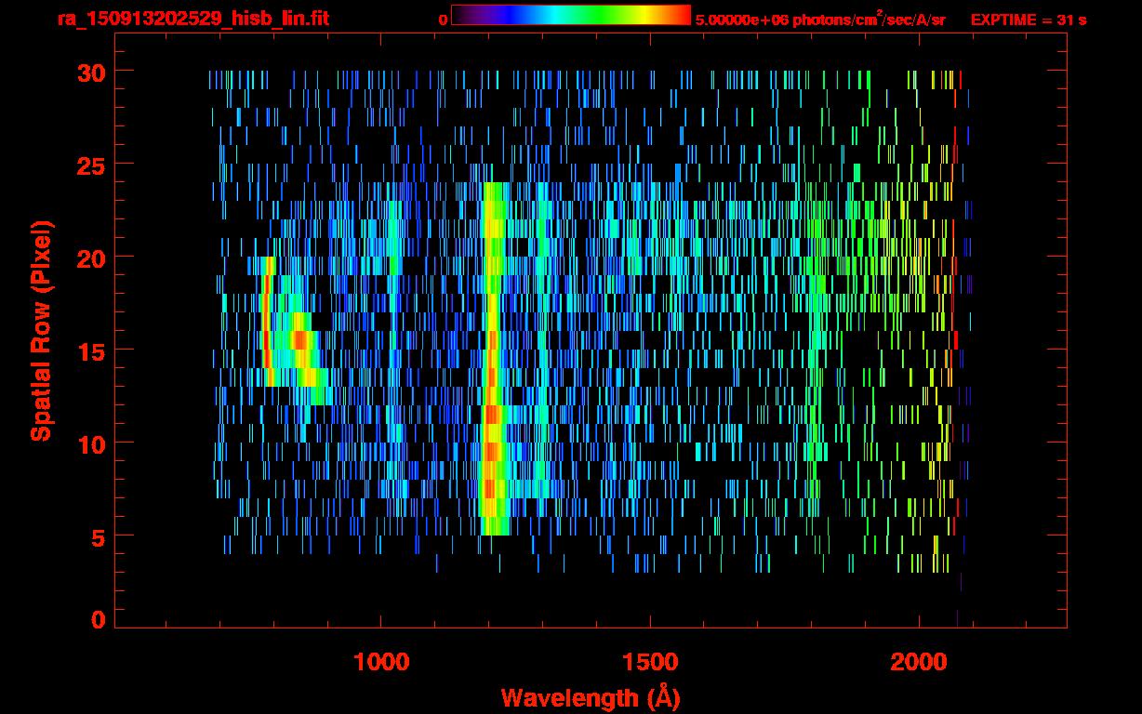Click the Wavelength (Å) axis title
The image size is (1142, 714).
click(591, 697)
